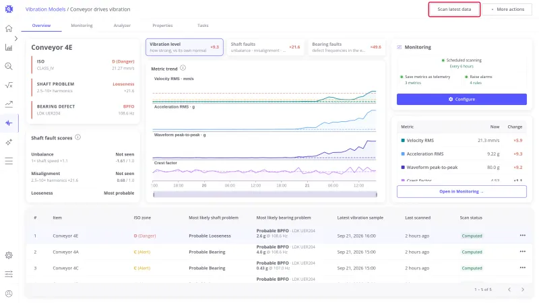Open the home icon in sidebar
539x303 pixels.
point(9,28)
